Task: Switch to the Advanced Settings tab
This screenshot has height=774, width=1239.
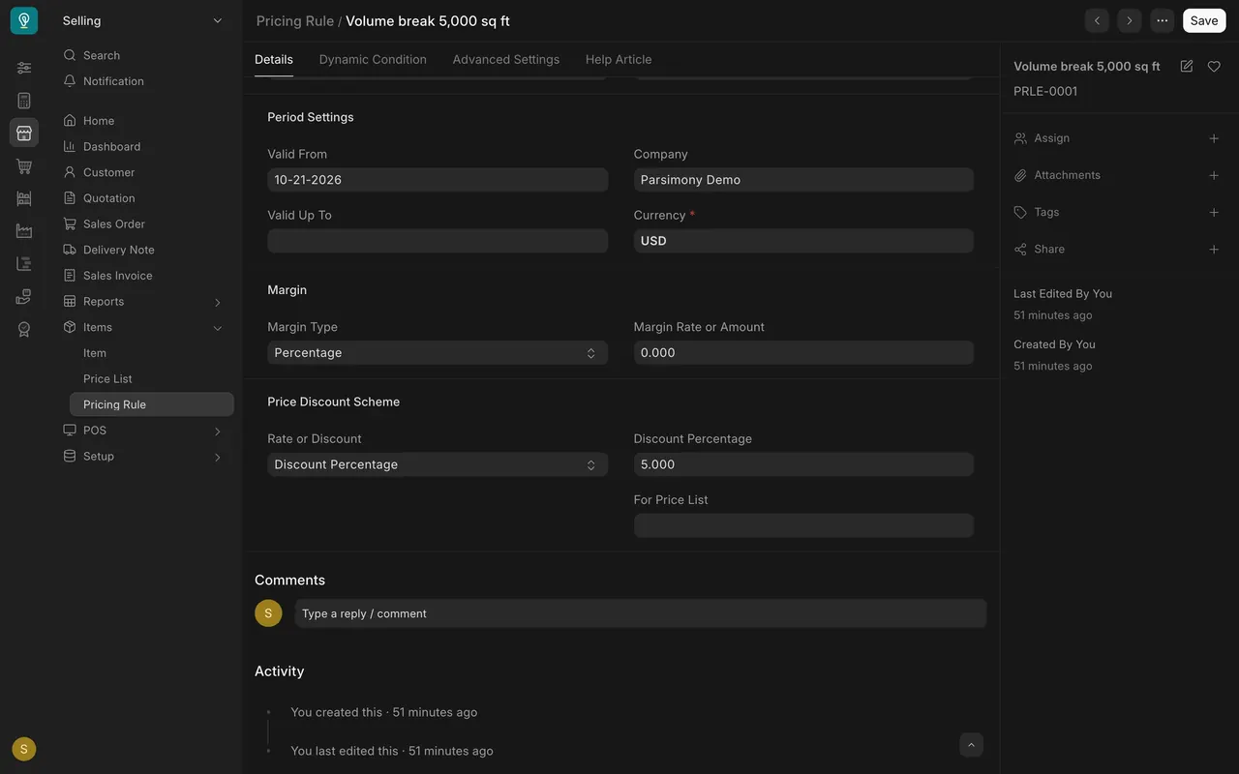Action: 506,60
